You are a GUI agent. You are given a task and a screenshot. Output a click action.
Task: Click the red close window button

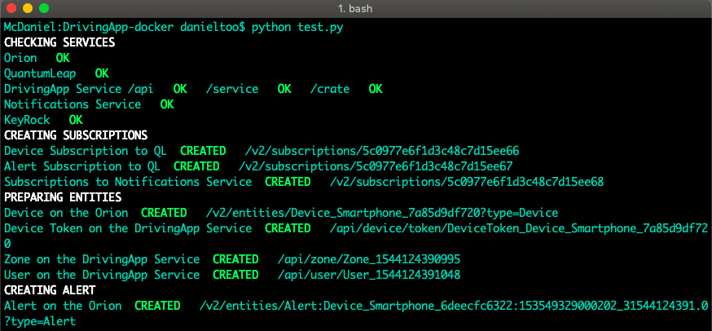11,8
